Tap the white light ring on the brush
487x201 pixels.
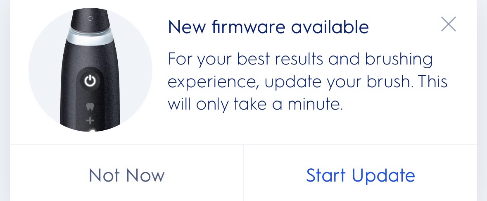click(x=90, y=38)
